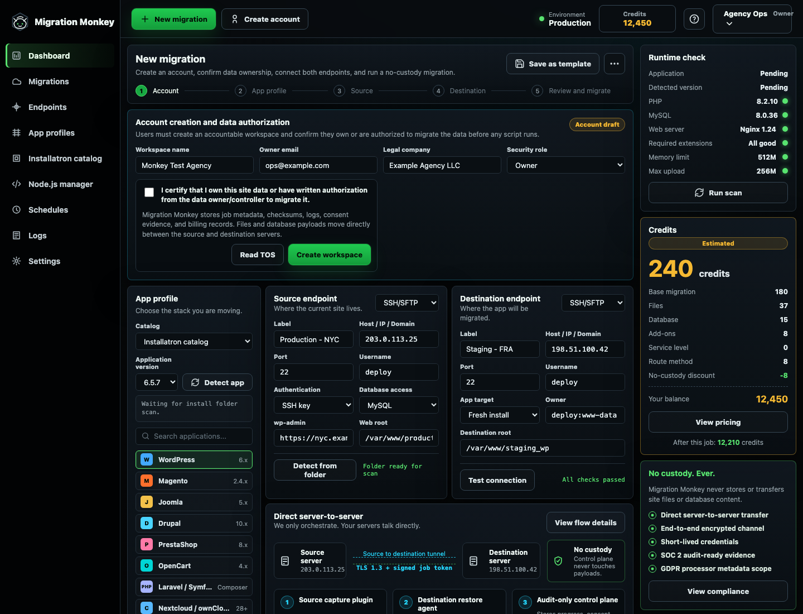Open the Application version 6.5.7 dropdown
Image resolution: width=803 pixels, height=614 pixels.
157,382
